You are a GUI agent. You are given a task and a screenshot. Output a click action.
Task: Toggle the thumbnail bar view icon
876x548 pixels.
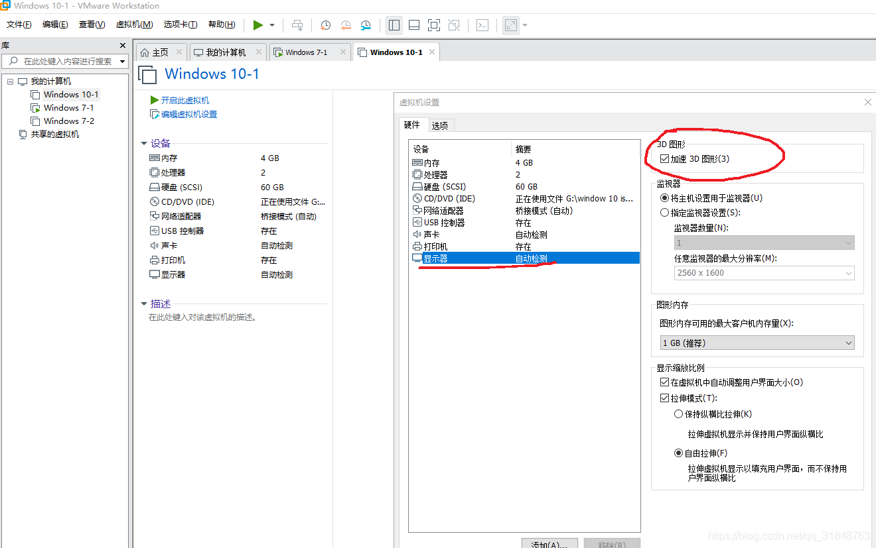[x=414, y=25]
